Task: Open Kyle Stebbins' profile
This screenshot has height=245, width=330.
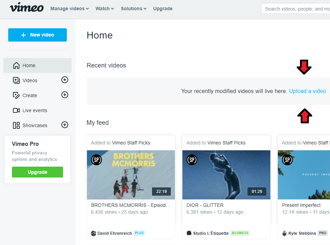Action: pyautogui.click(x=302, y=233)
